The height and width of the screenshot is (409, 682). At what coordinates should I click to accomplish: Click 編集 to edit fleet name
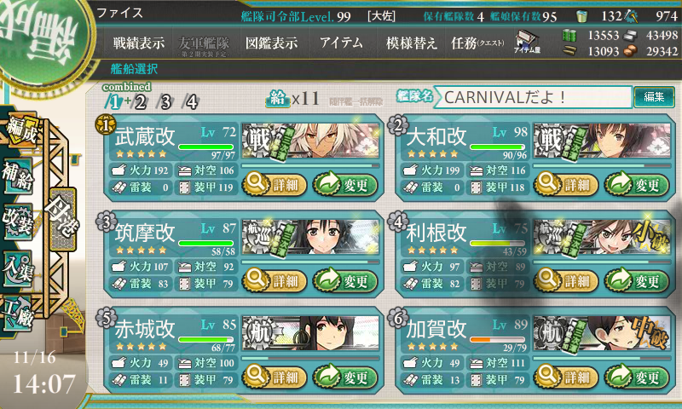[654, 97]
